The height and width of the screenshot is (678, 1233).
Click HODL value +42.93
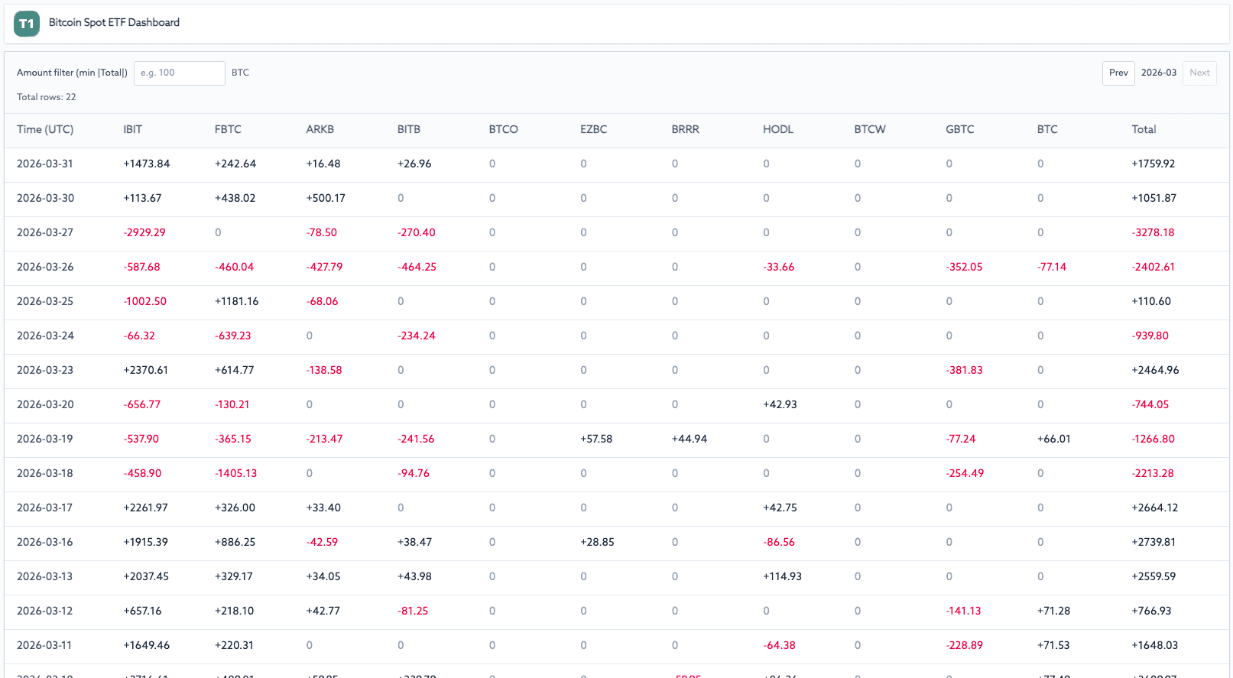coord(780,405)
